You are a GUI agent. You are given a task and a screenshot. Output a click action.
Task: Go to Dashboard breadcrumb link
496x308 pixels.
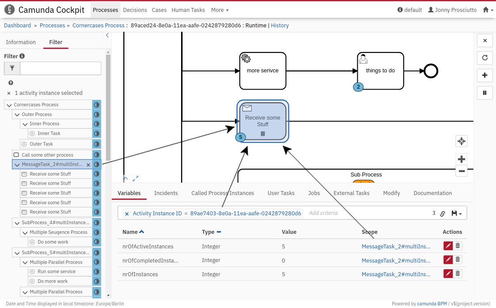point(18,26)
